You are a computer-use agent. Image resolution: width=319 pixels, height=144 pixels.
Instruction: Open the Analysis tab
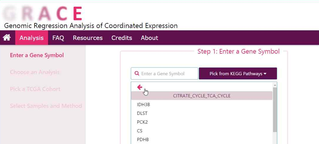tap(32, 38)
